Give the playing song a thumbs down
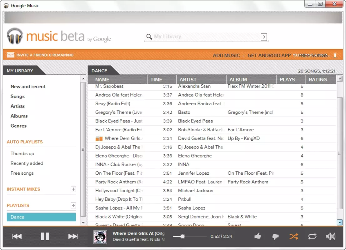 coord(275,237)
